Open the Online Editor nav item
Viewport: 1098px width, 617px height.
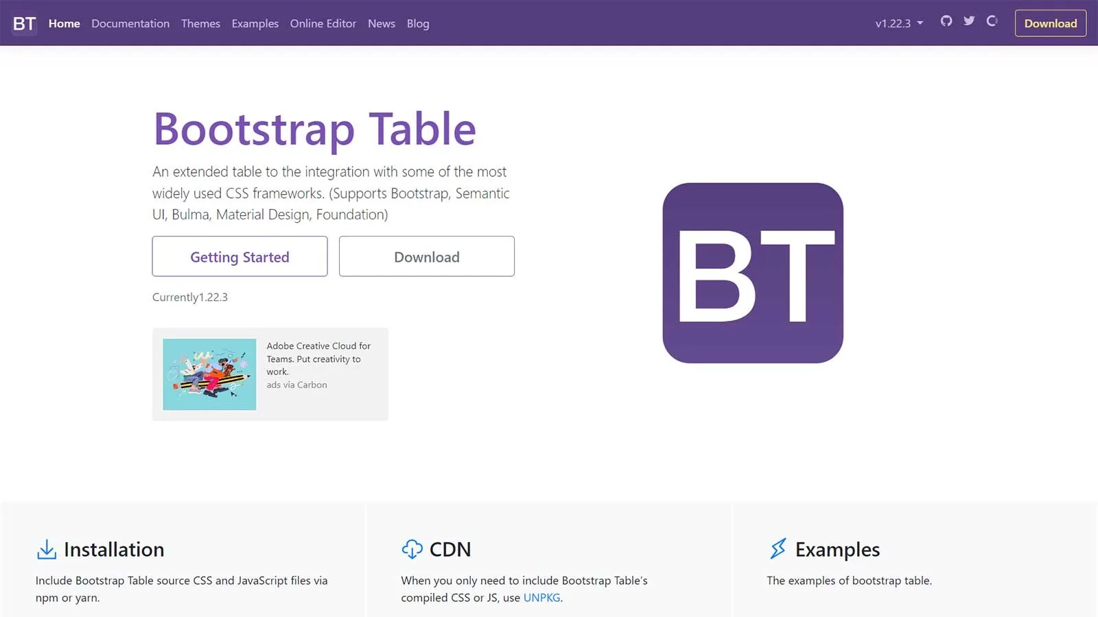323,23
